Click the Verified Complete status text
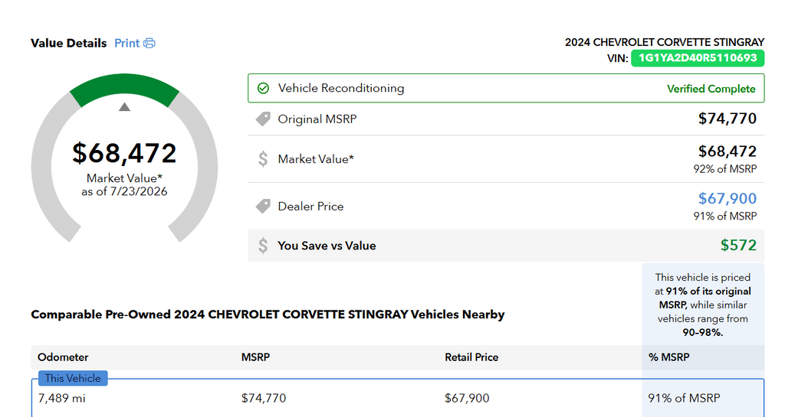 pos(711,89)
